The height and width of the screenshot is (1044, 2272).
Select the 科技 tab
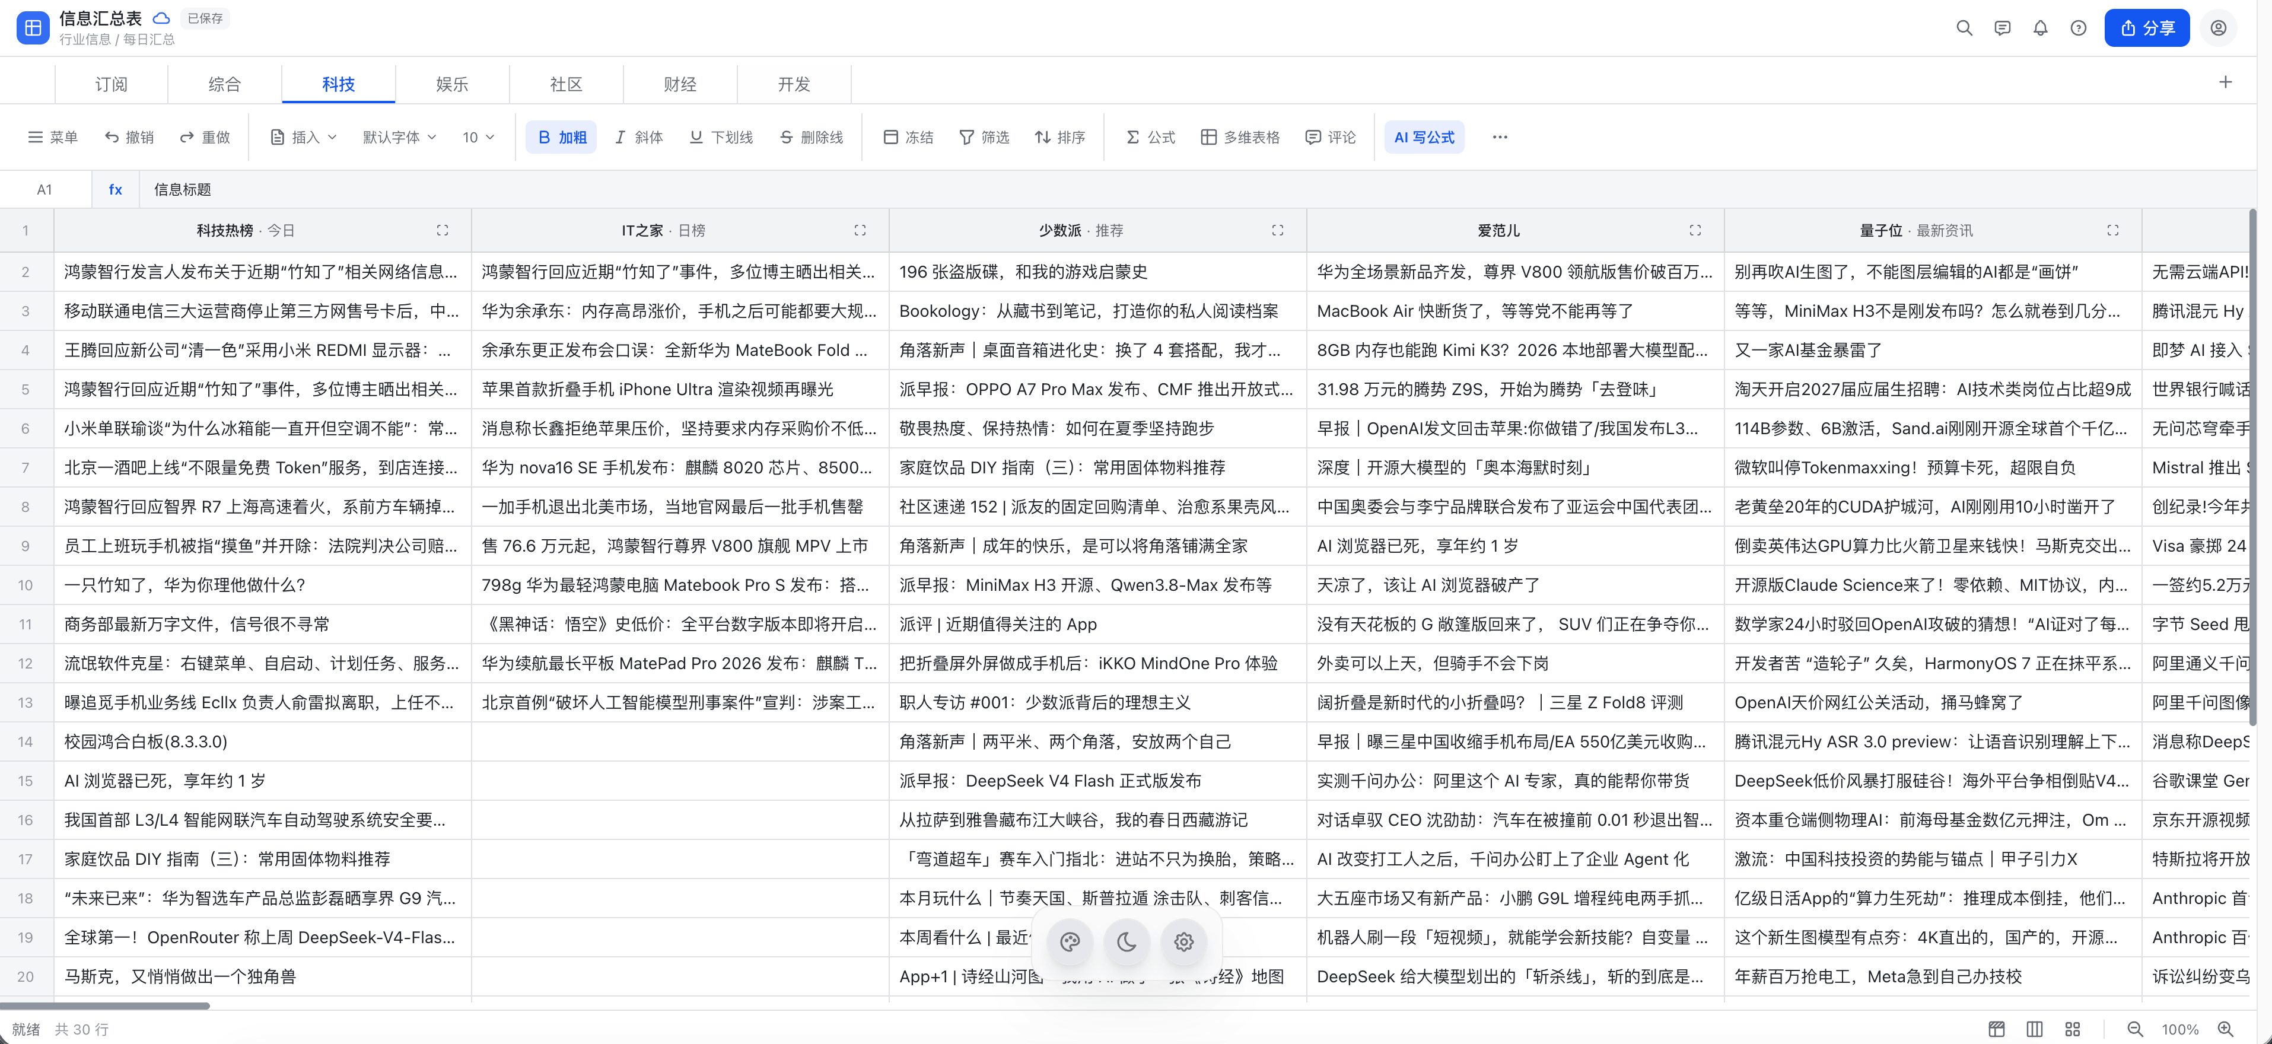(x=339, y=84)
